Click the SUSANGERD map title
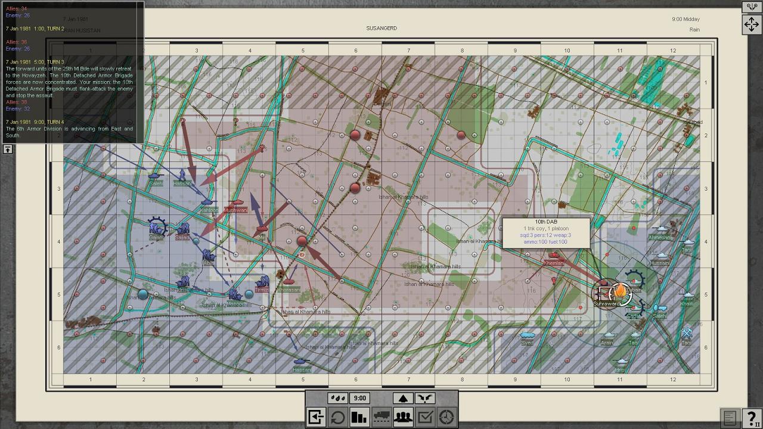This screenshot has height=429, width=763. [381, 28]
